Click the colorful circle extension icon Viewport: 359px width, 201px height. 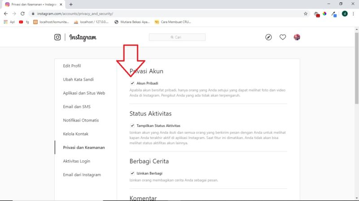pos(324,14)
